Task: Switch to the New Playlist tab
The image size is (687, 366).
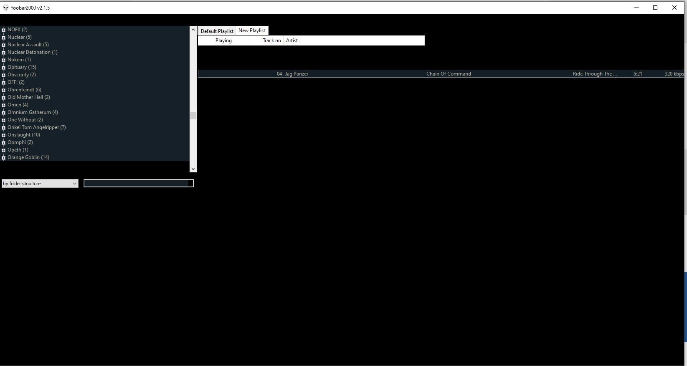Action: click(x=252, y=30)
